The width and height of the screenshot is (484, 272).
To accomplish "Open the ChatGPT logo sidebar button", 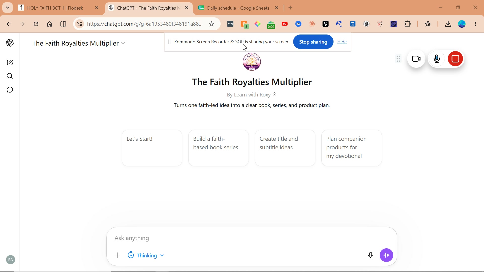I will (x=10, y=43).
